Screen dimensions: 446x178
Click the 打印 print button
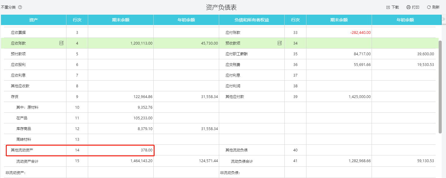point(413,7)
